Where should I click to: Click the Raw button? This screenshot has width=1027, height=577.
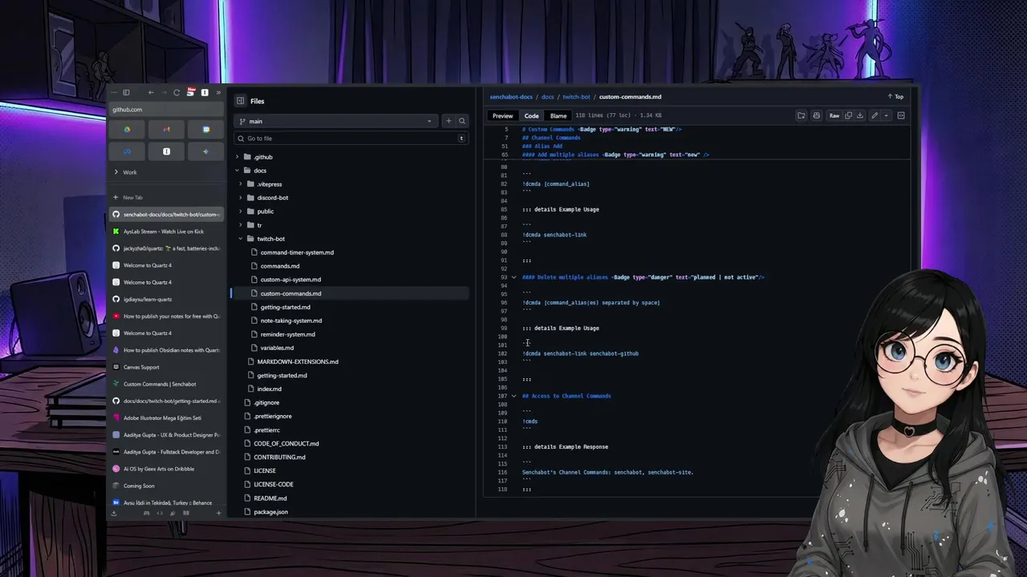click(x=834, y=115)
